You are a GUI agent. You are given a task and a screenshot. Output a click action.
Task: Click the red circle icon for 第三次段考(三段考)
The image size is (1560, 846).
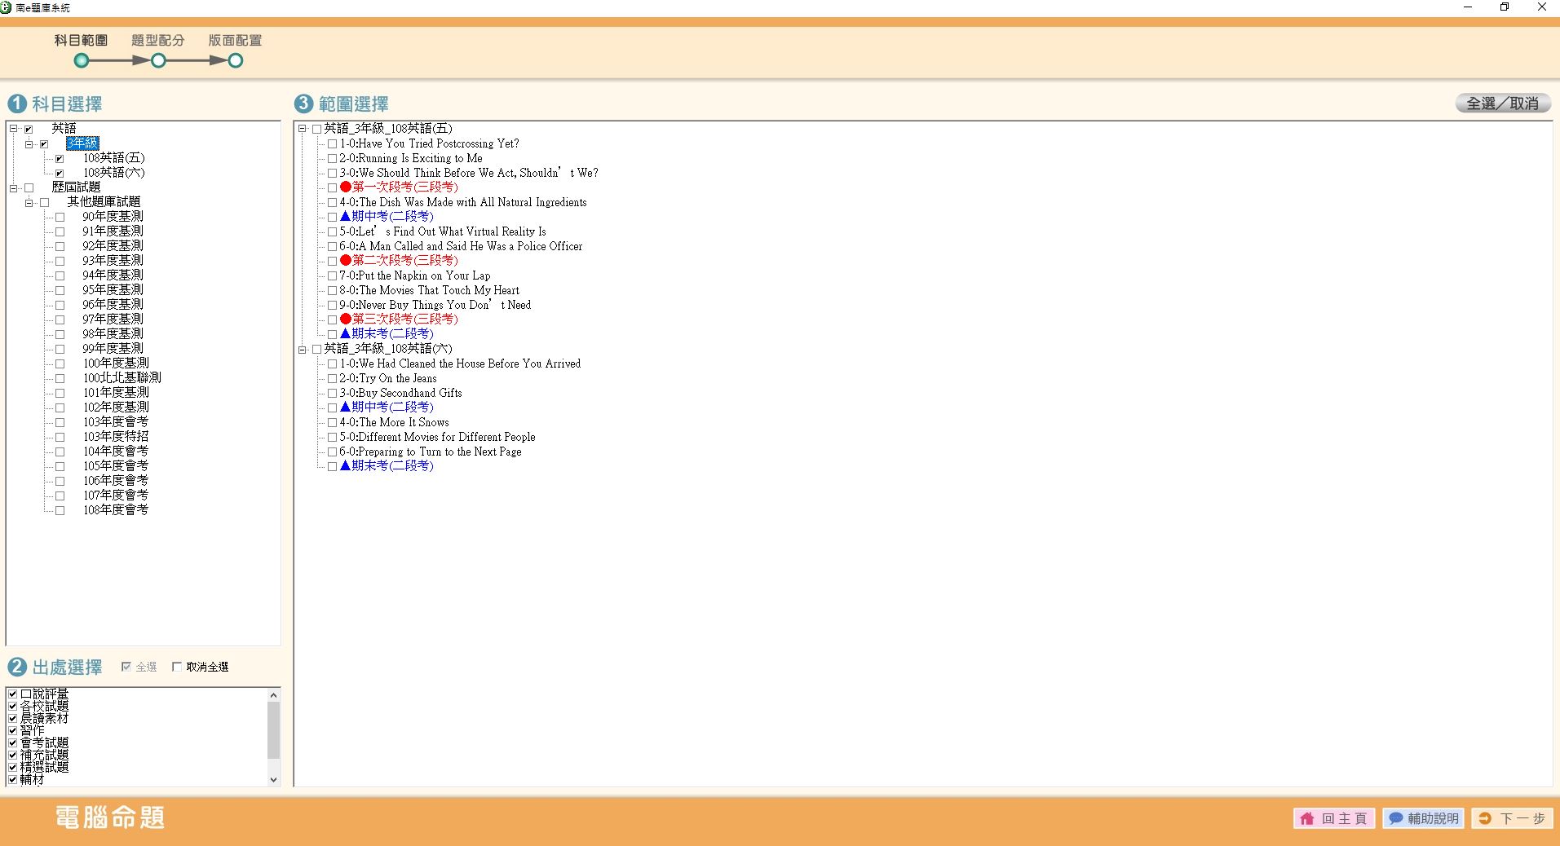346,319
